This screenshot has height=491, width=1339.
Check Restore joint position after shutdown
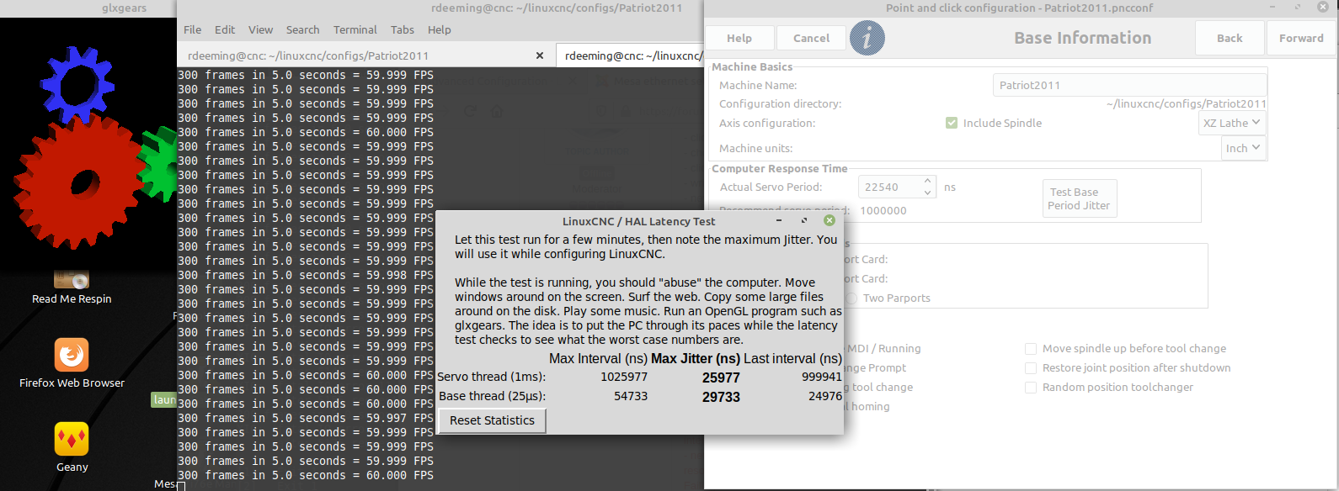pos(1031,367)
